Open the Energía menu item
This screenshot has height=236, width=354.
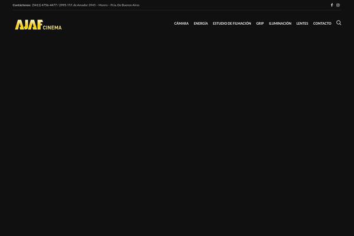(x=201, y=23)
